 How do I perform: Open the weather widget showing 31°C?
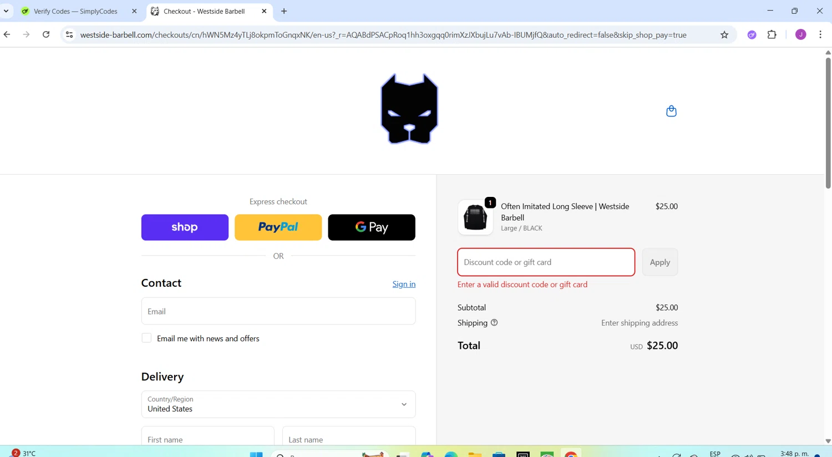tap(24, 453)
